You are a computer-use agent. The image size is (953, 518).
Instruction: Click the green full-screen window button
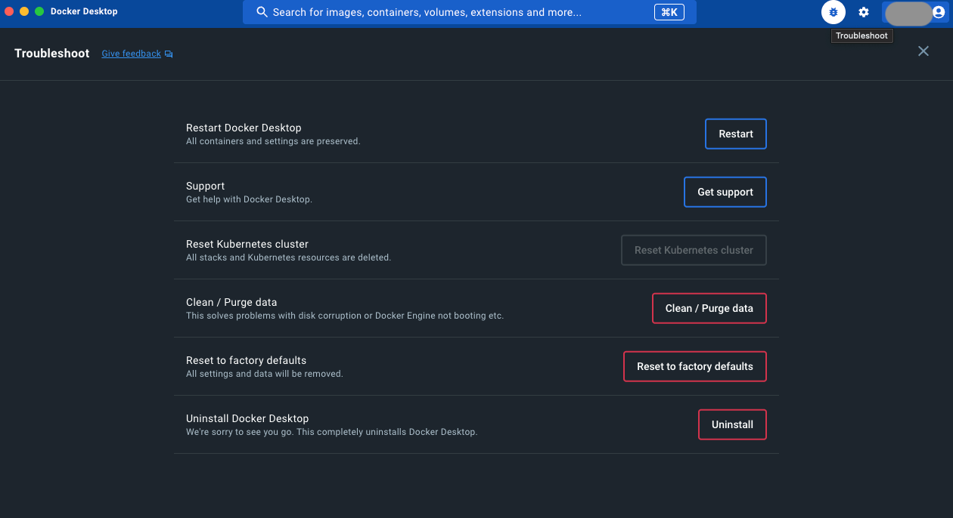[39, 11]
